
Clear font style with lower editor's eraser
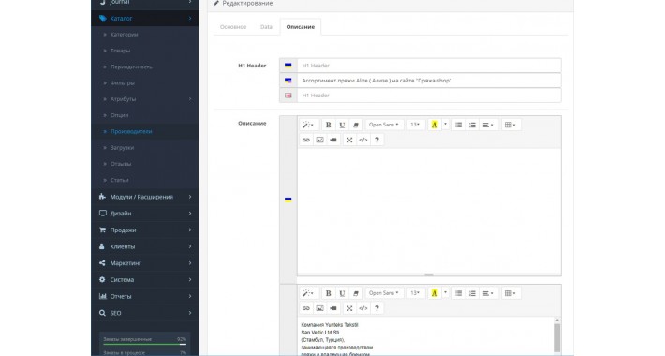(356, 293)
